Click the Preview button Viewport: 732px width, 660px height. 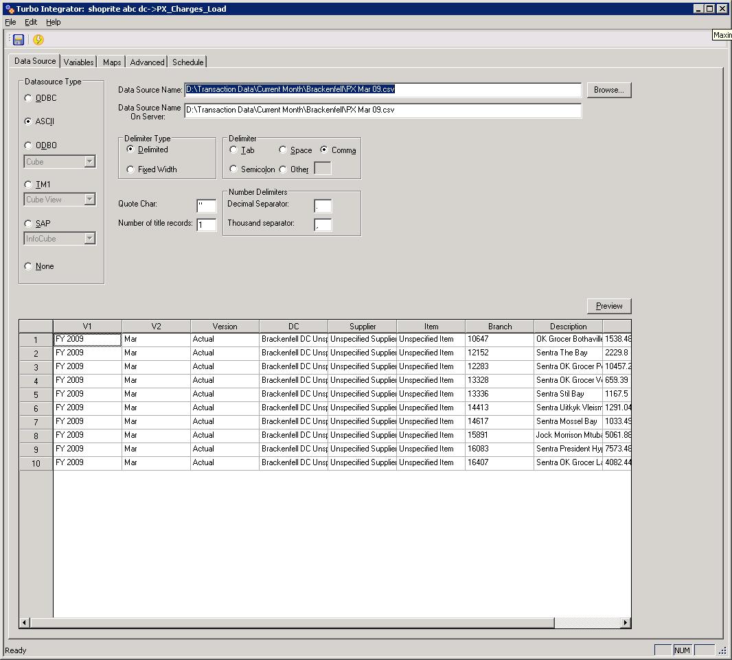(609, 306)
